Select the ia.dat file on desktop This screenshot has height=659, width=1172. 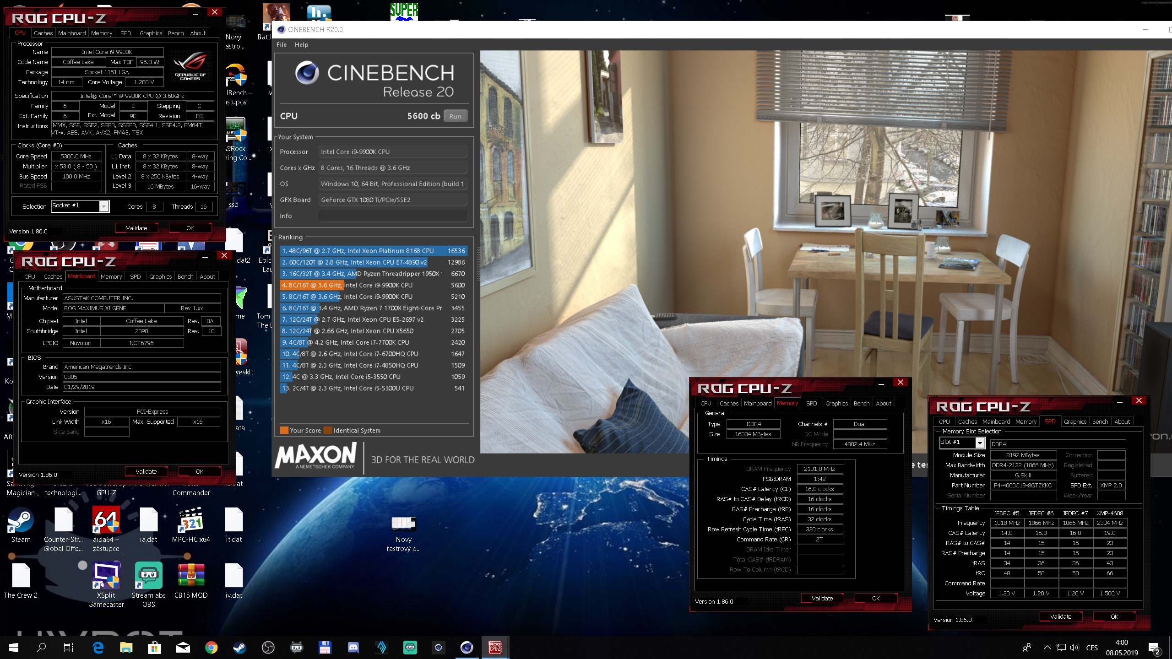[148, 524]
